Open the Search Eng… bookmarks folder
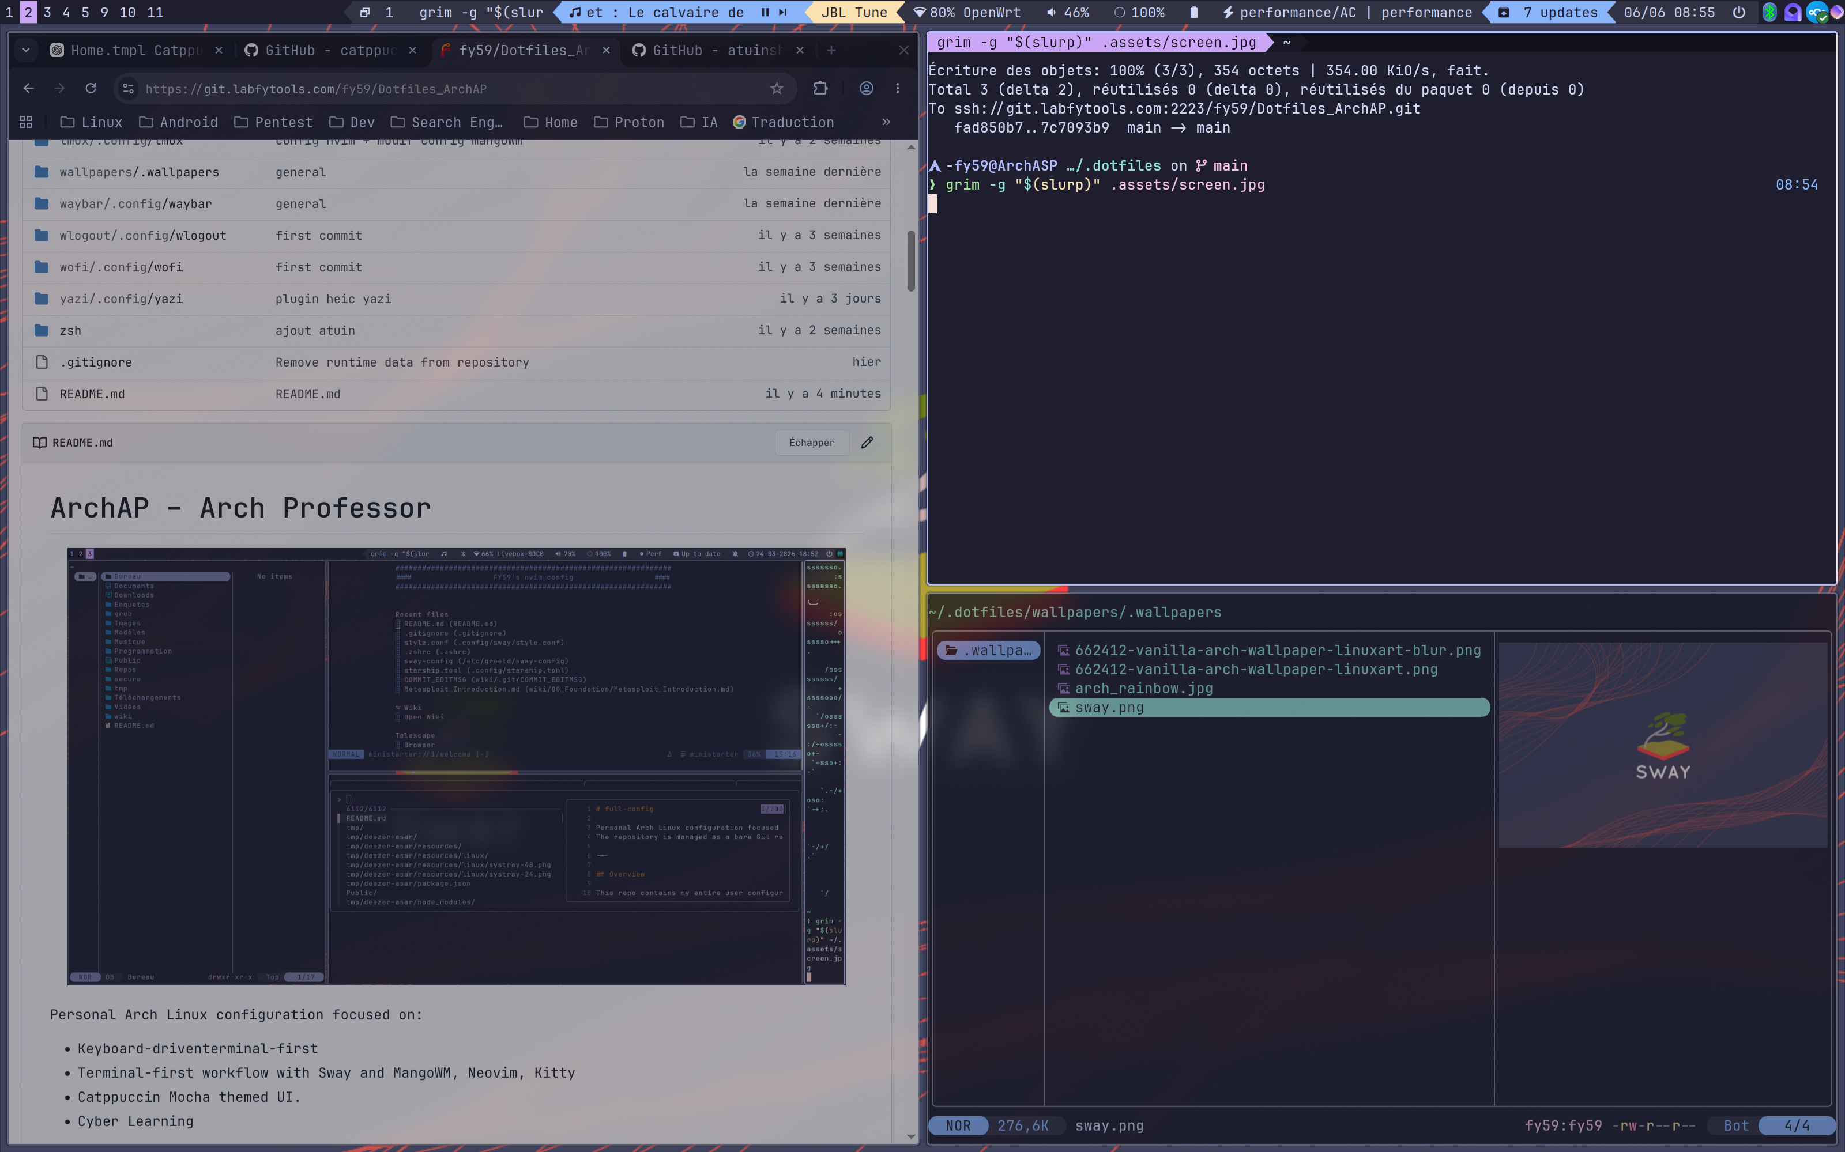The image size is (1845, 1152). tap(447, 122)
